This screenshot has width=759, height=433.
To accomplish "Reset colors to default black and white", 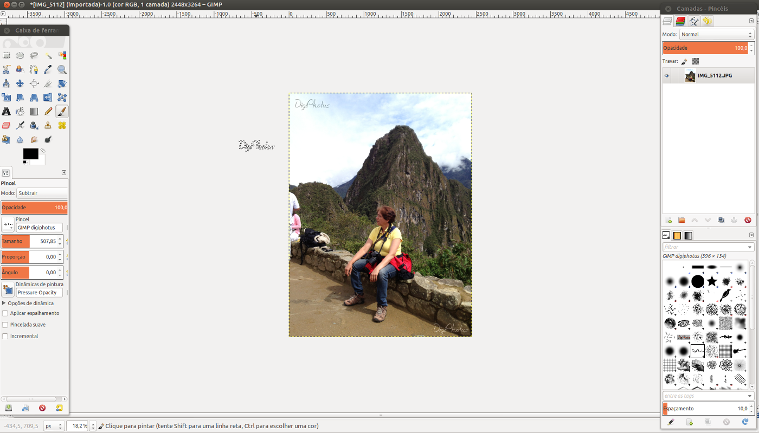I will pyautogui.click(x=25, y=163).
